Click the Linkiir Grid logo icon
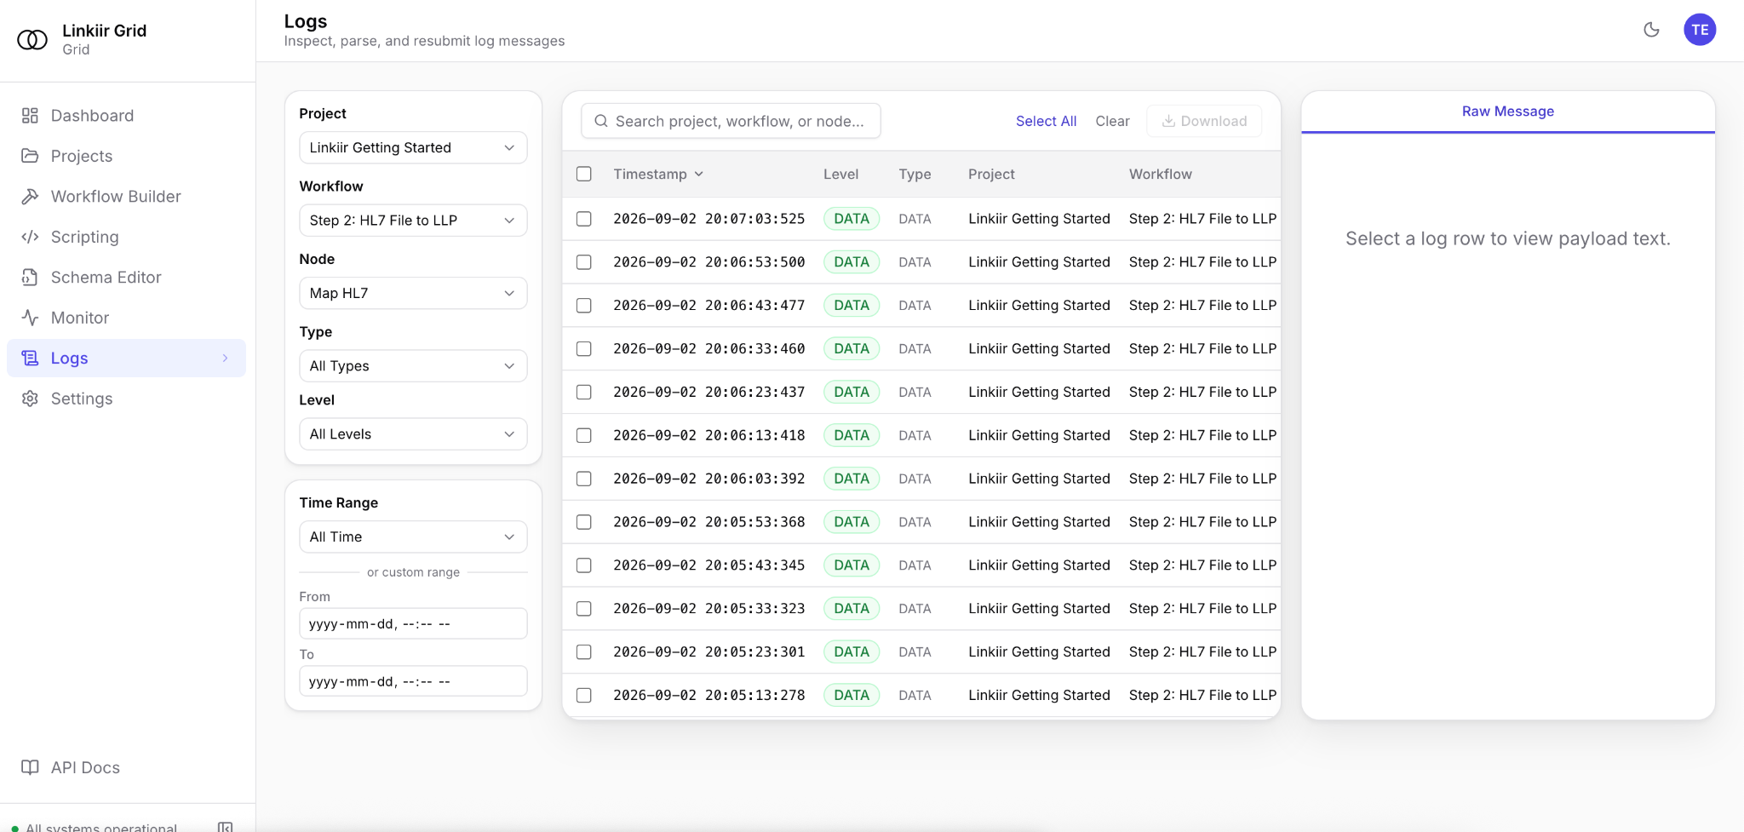Viewport: 1744px width, 832px height. click(x=32, y=39)
